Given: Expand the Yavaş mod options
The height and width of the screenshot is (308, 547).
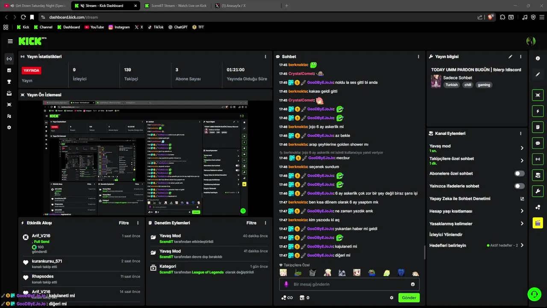Looking at the screenshot, I should coord(522,148).
